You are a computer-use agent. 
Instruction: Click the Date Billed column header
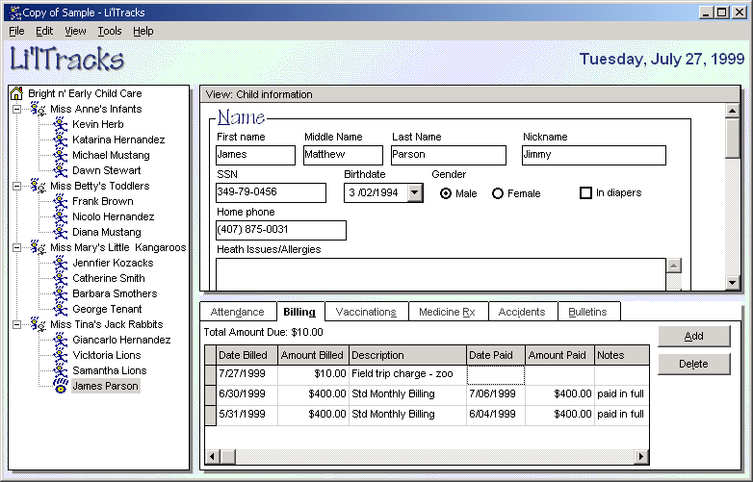247,355
